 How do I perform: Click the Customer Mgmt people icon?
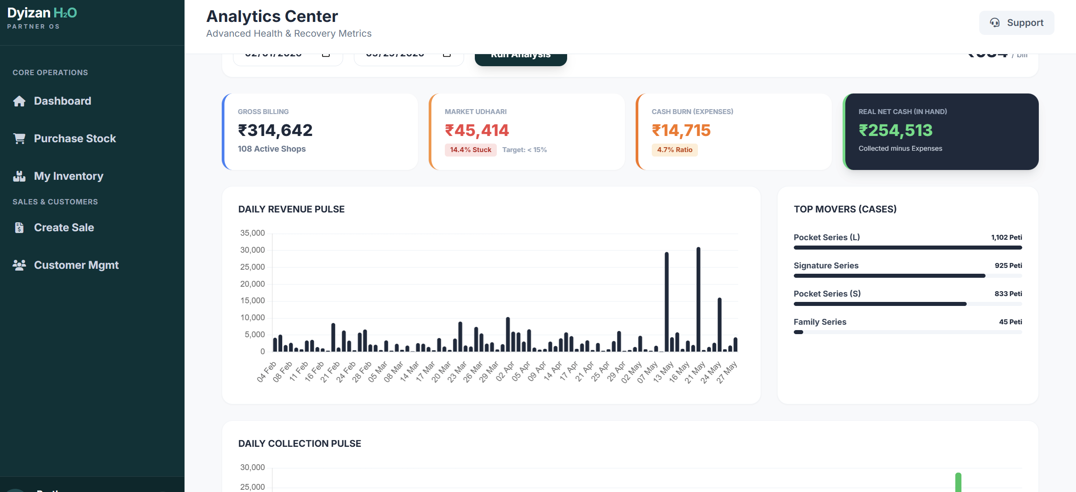coord(19,265)
